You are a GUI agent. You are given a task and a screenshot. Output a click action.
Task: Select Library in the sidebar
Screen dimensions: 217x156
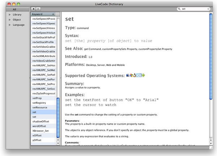pyautogui.click(x=17, y=14)
